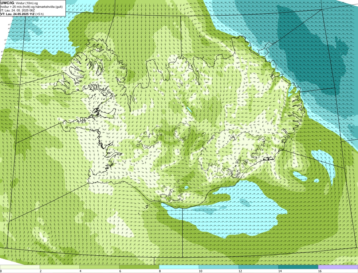Click the 12–14 m/s teal legend segment
The height and width of the screenshot is (273, 358).
click(x=258, y=267)
